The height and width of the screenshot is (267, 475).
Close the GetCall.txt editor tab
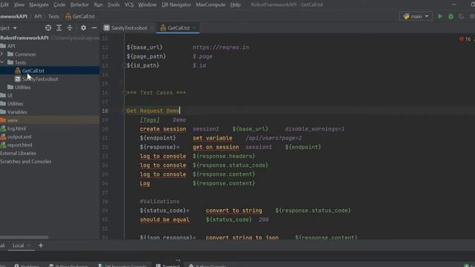tap(194, 28)
